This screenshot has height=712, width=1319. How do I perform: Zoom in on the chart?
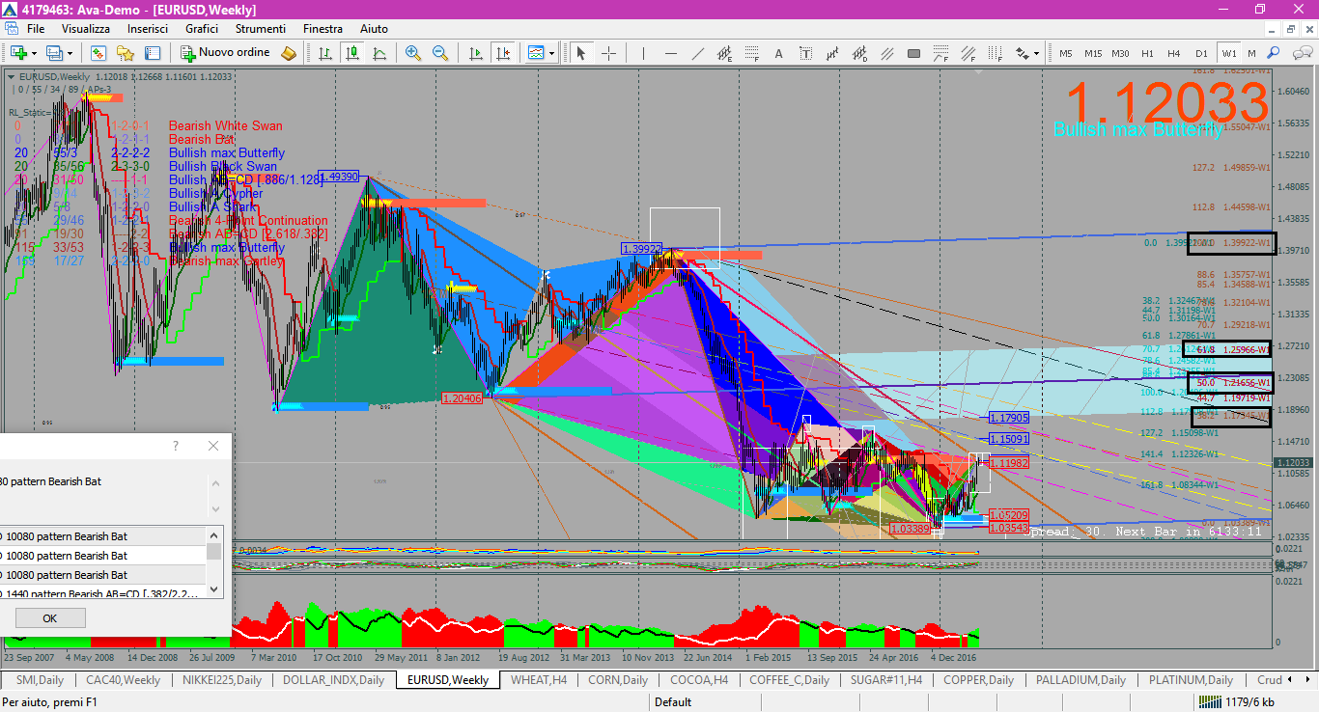(x=413, y=53)
